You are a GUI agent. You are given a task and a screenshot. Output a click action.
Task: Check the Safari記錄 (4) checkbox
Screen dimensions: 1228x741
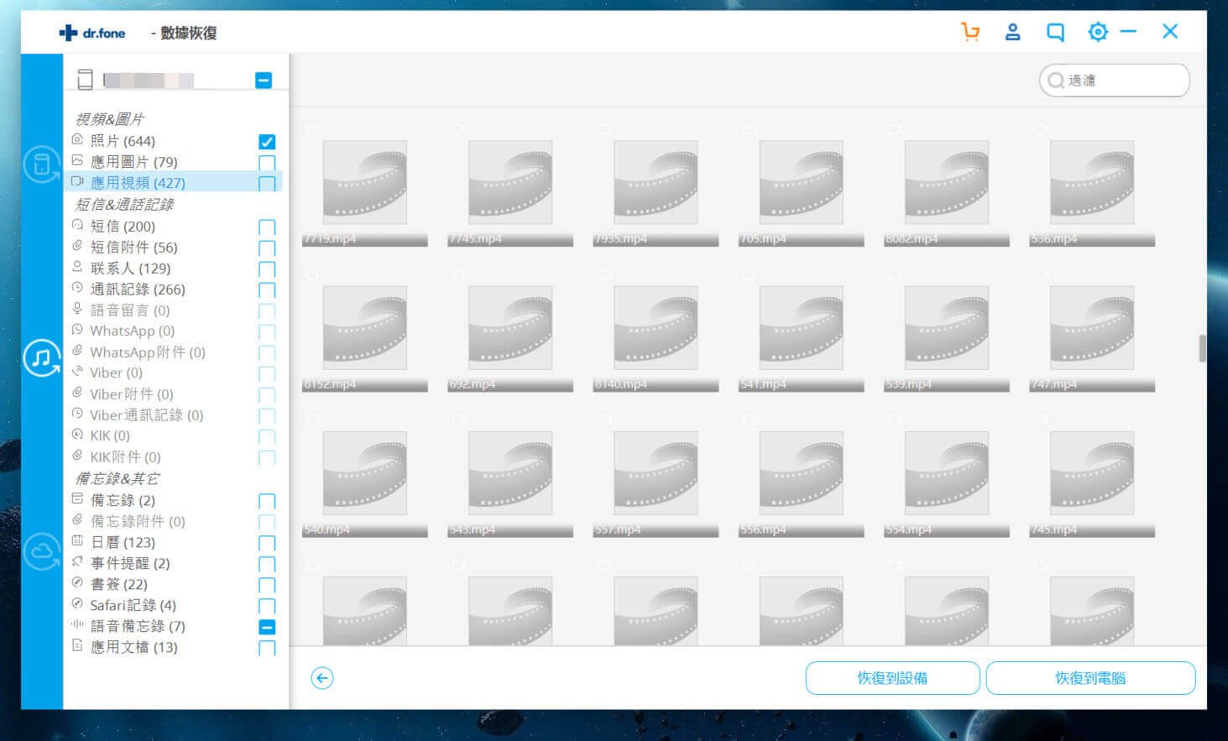267,607
